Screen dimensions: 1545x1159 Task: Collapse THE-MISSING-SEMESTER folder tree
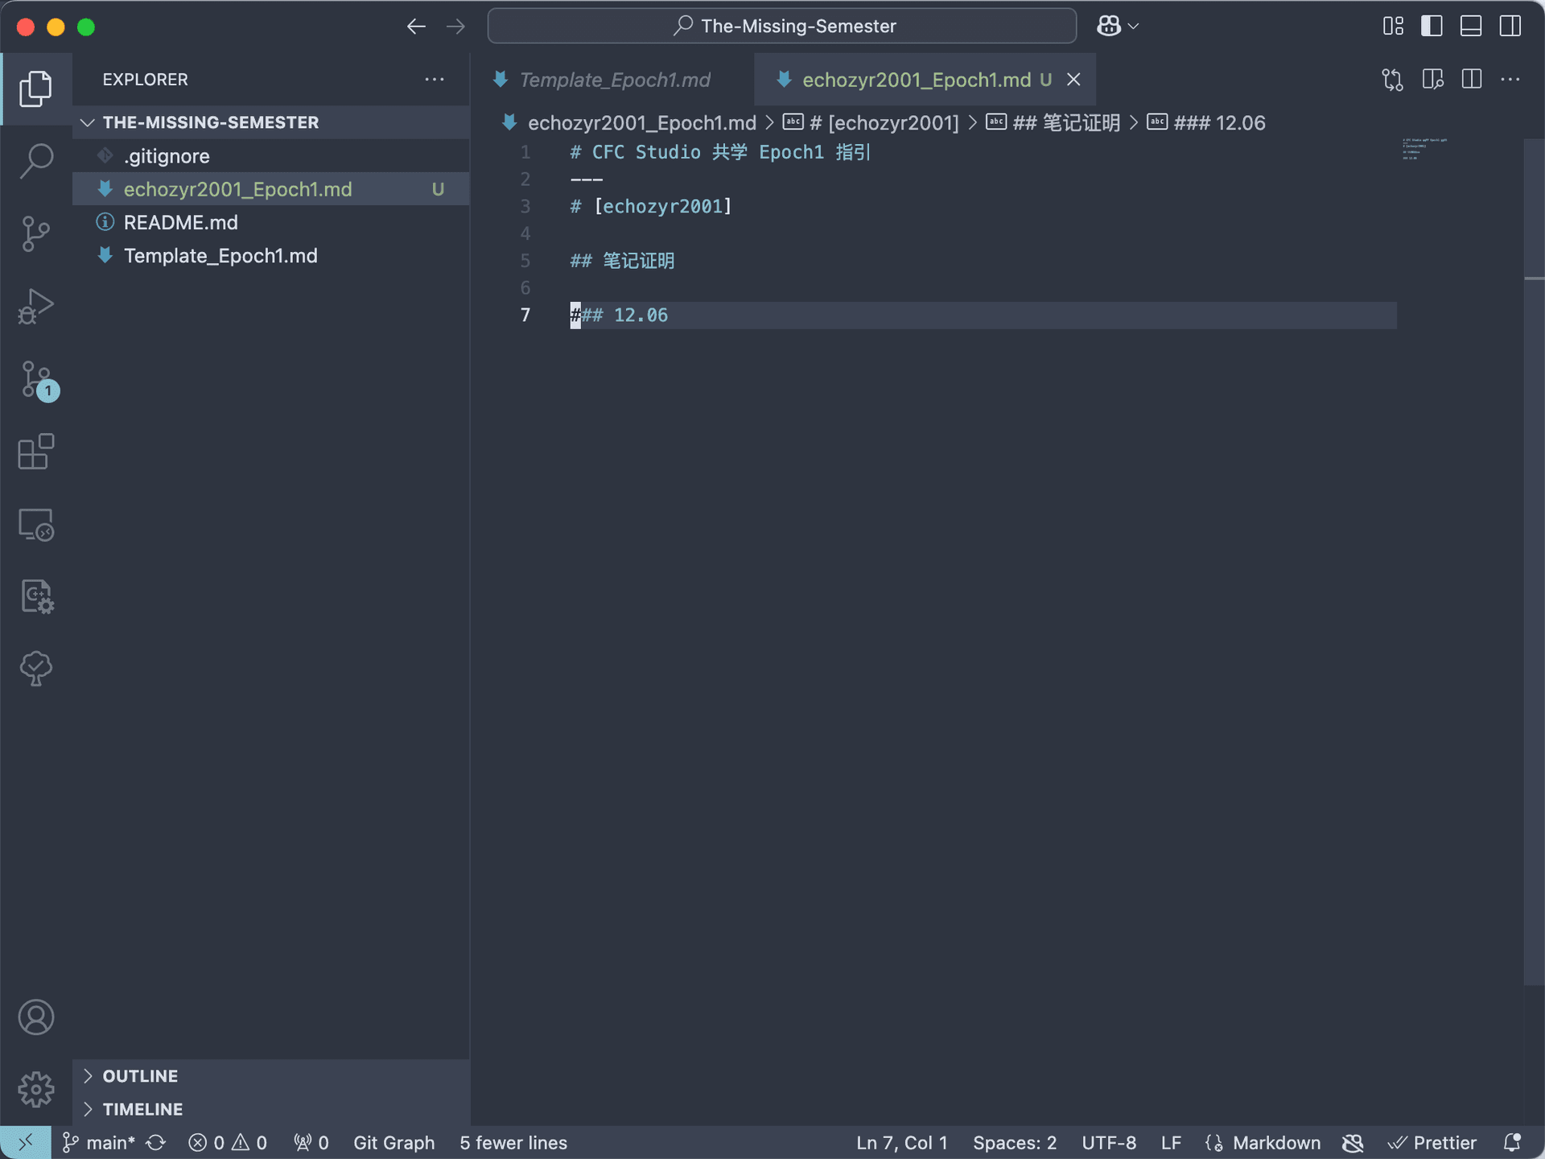click(x=210, y=122)
